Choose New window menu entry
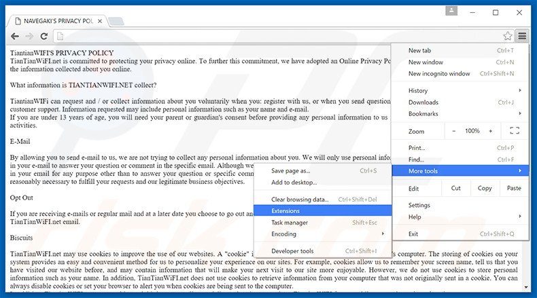 click(x=460, y=62)
